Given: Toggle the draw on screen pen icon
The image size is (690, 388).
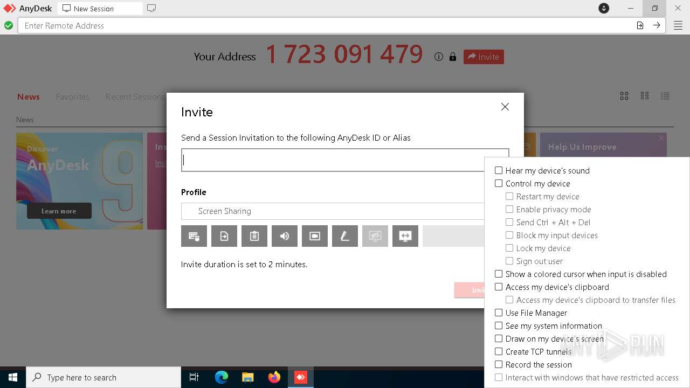Looking at the screenshot, I should click(345, 236).
